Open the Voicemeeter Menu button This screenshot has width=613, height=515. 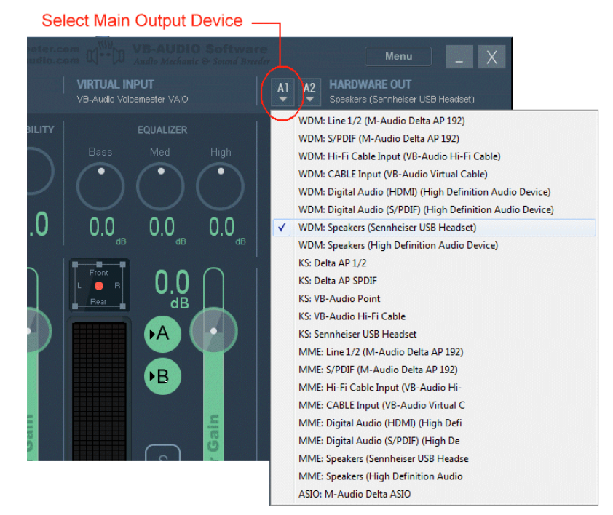[x=398, y=56]
